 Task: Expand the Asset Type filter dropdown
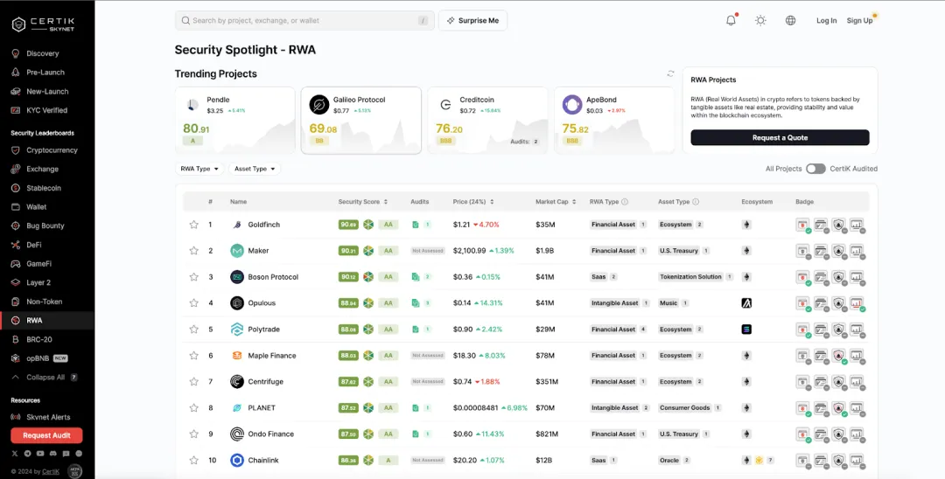pyautogui.click(x=255, y=169)
